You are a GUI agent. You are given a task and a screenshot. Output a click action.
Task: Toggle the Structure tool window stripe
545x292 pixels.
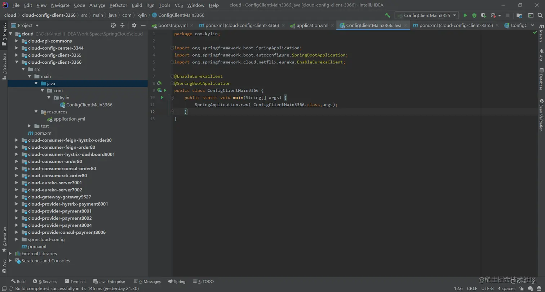coord(4,66)
